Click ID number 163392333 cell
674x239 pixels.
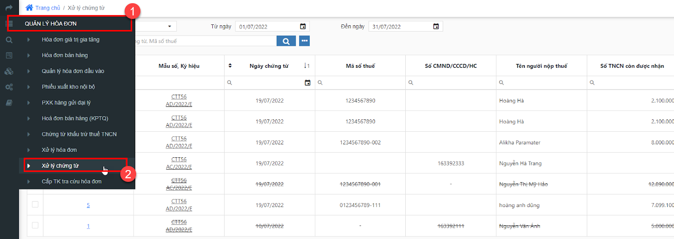(x=451, y=163)
